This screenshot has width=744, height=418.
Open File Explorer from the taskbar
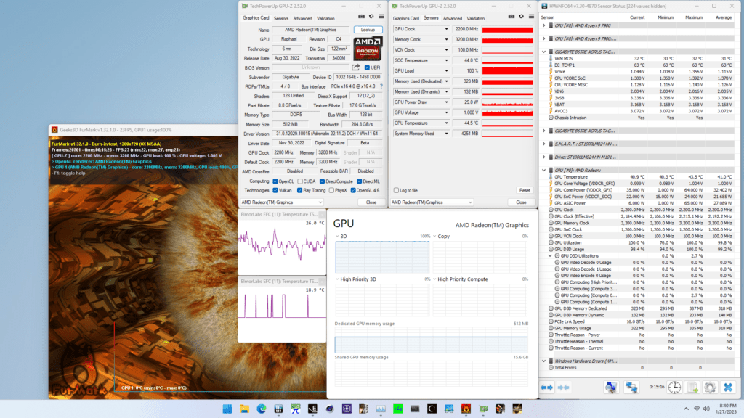tap(244, 409)
